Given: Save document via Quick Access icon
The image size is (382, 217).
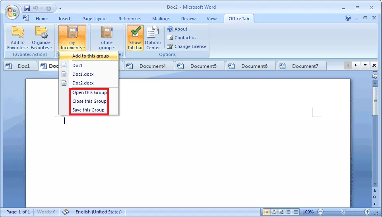Looking at the screenshot, I should [x=27, y=8].
